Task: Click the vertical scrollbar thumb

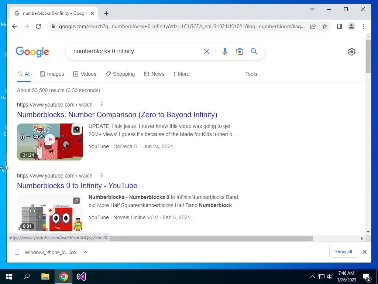Action: point(368,56)
